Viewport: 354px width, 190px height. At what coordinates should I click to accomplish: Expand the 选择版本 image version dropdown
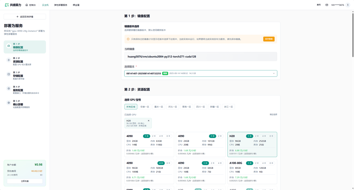coord(201,73)
